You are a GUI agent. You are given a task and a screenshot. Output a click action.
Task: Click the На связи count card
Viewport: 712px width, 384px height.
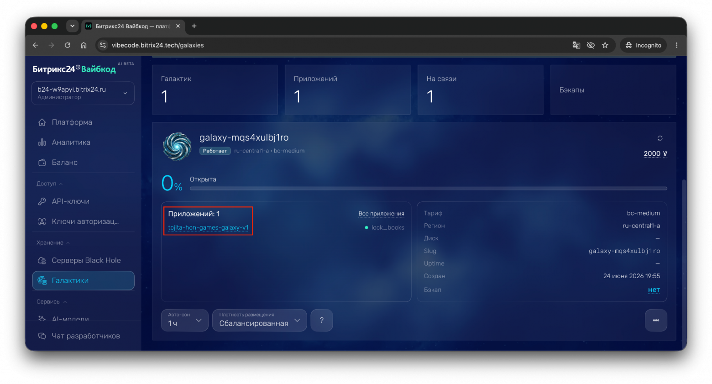click(x=481, y=89)
